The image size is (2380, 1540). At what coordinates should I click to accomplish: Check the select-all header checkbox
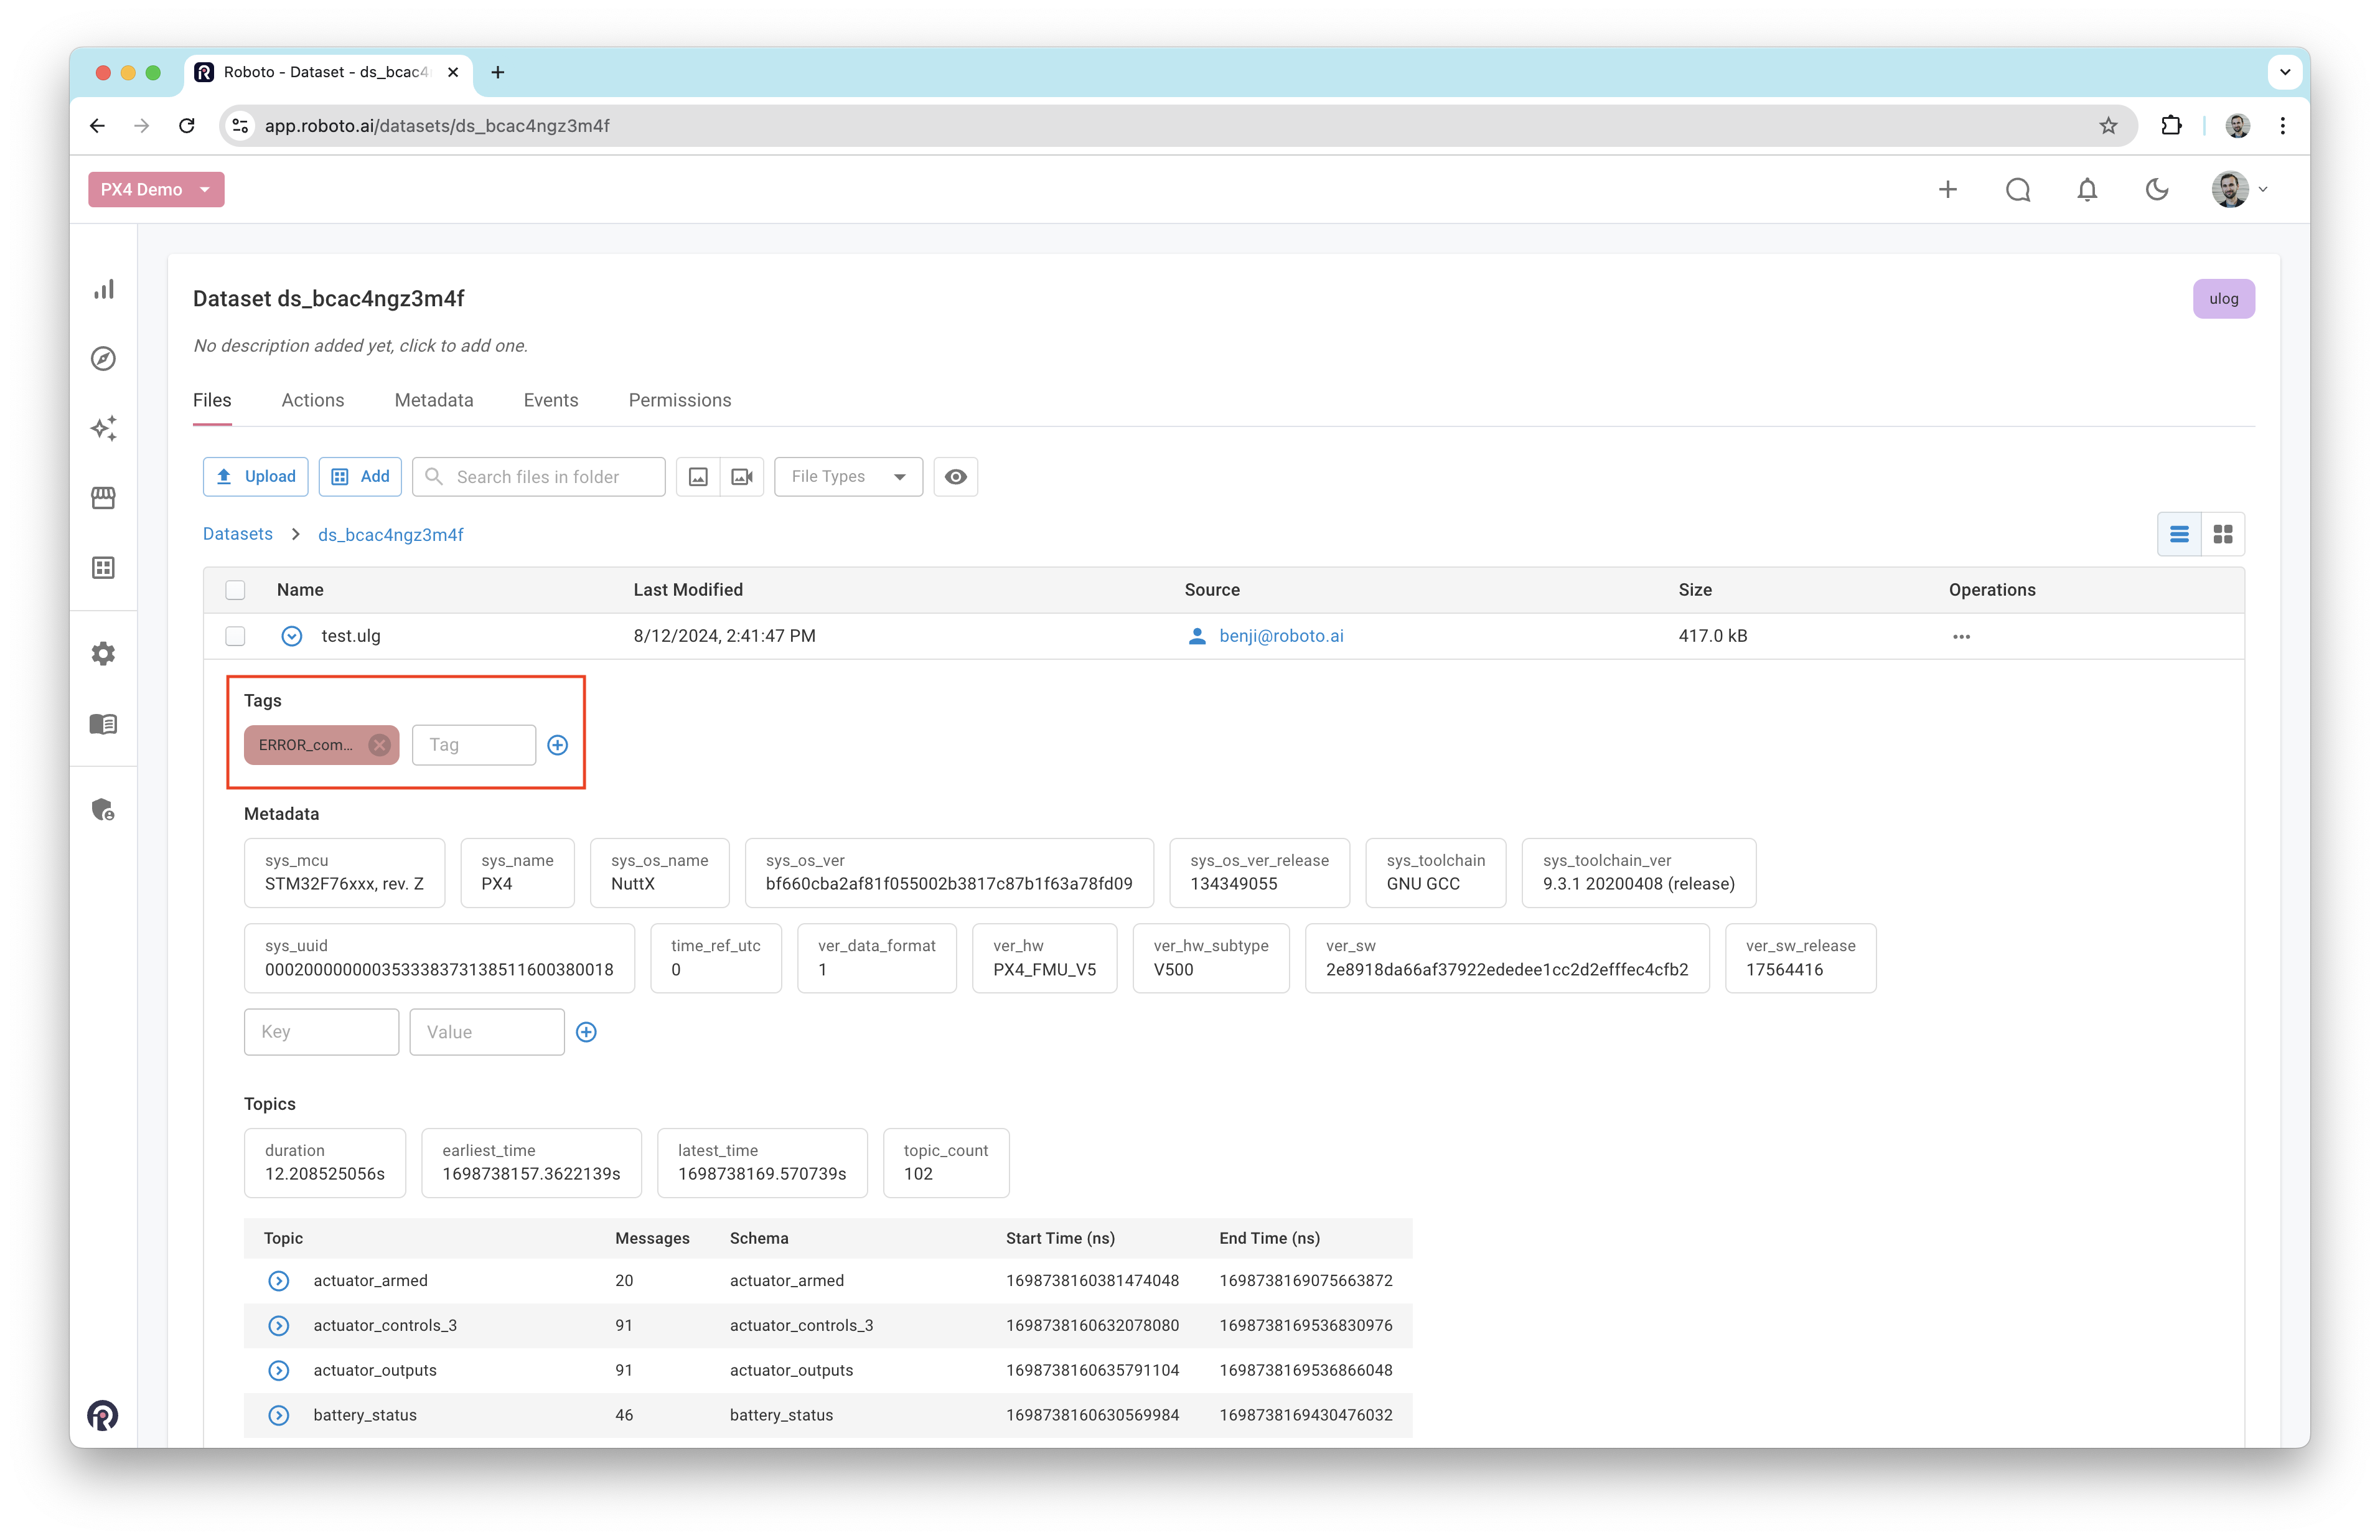pyautogui.click(x=235, y=590)
